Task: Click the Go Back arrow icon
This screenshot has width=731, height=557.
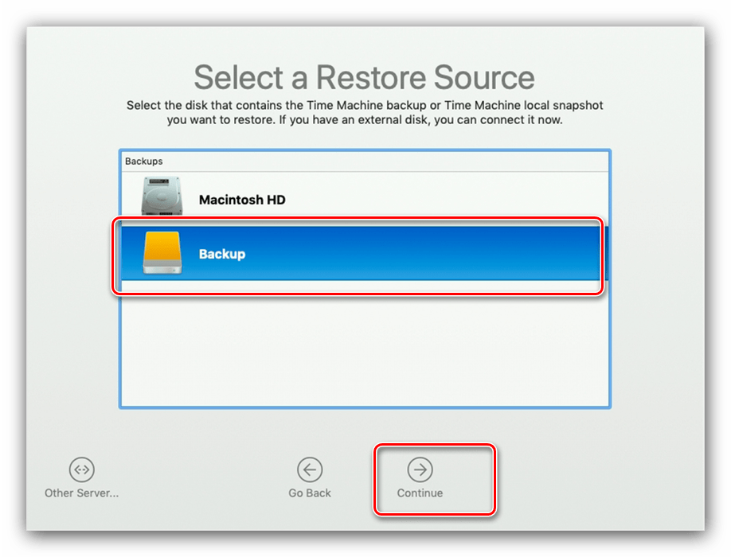Action: click(310, 469)
